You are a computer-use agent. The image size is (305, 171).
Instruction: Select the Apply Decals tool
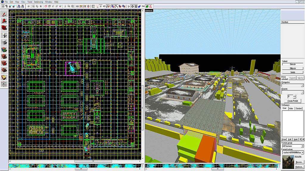(4, 63)
